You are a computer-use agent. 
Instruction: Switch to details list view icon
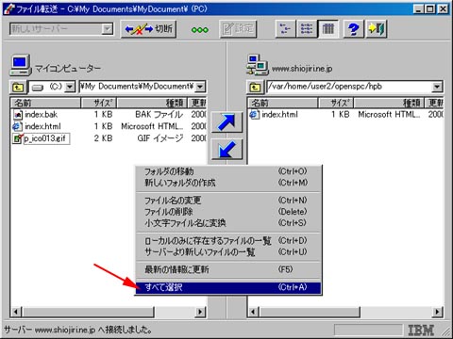(x=328, y=29)
